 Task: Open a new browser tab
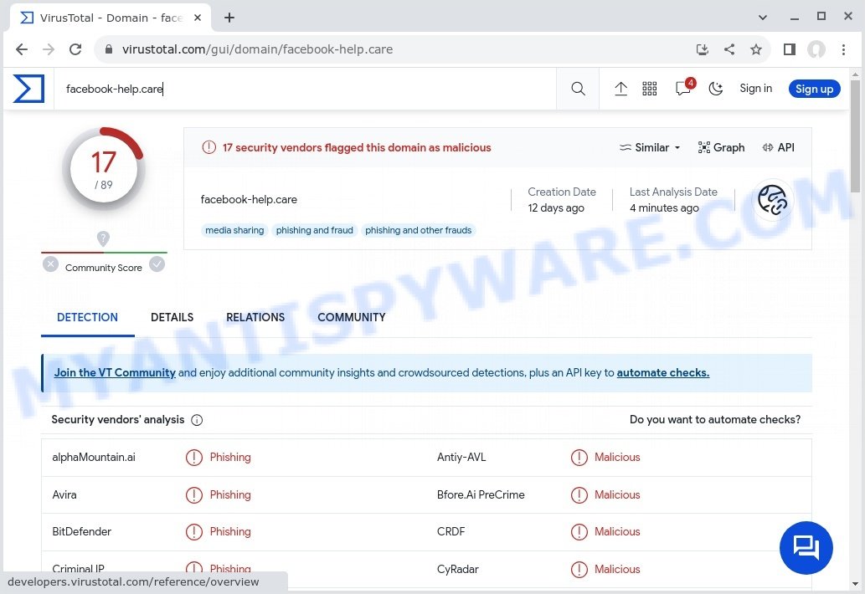229,18
